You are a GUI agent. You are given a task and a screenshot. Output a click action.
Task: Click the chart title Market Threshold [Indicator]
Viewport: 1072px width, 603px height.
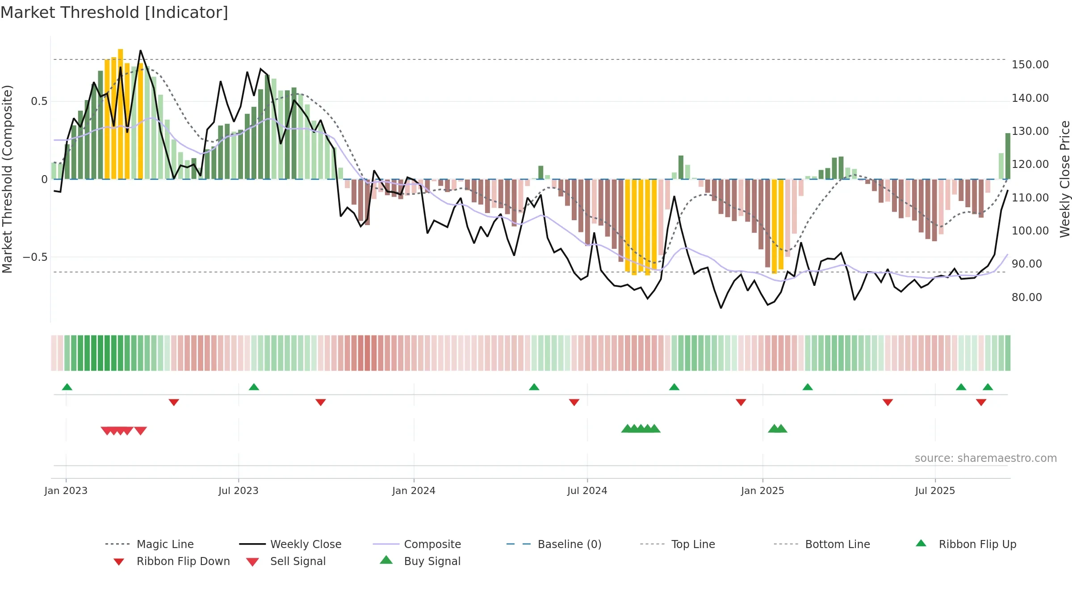(114, 13)
